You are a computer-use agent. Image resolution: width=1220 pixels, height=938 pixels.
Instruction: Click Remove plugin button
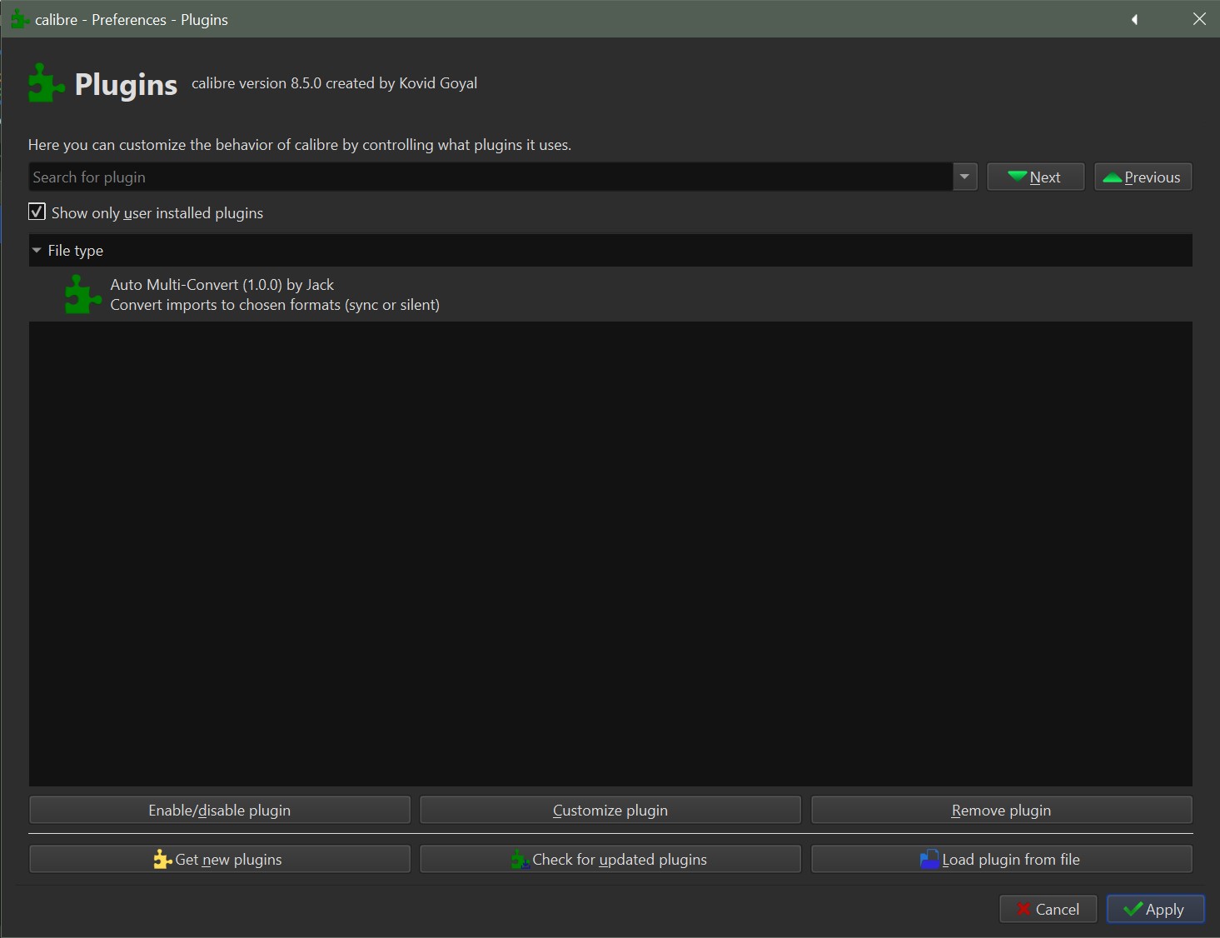tap(1002, 810)
